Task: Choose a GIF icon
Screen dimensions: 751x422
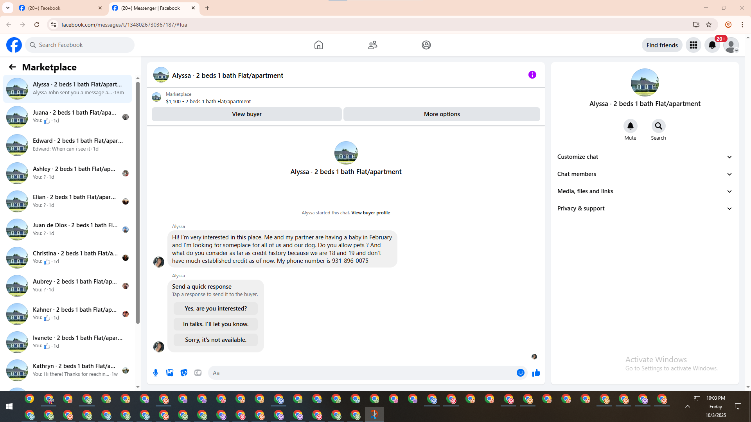Action: tap(198, 373)
